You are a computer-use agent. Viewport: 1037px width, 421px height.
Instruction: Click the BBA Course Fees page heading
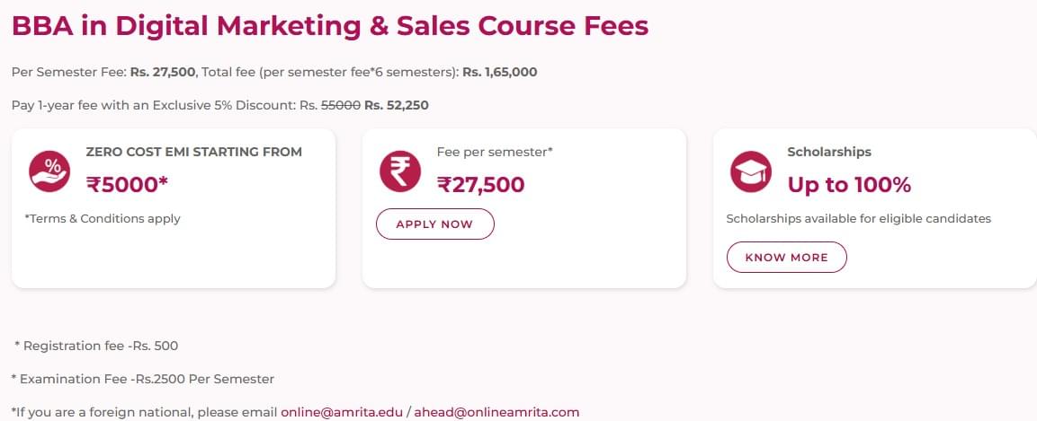[x=329, y=25]
